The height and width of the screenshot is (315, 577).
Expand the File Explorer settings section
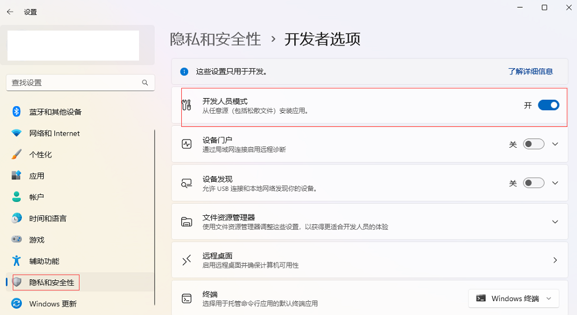[x=370, y=222]
